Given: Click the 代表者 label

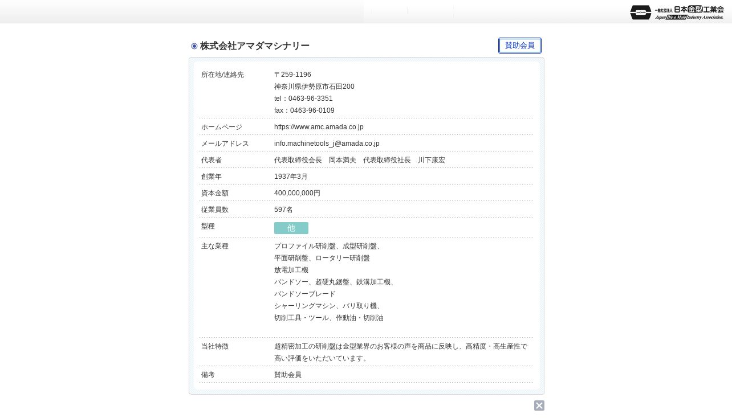Looking at the screenshot, I should pos(212,160).
